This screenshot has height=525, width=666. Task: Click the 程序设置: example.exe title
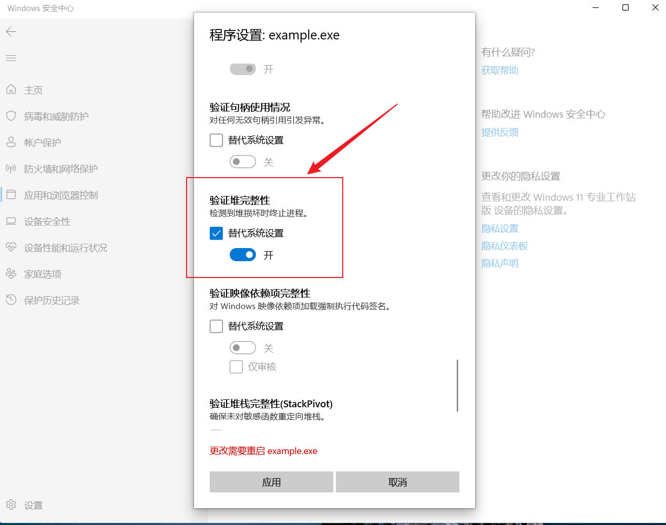point(274,35)
